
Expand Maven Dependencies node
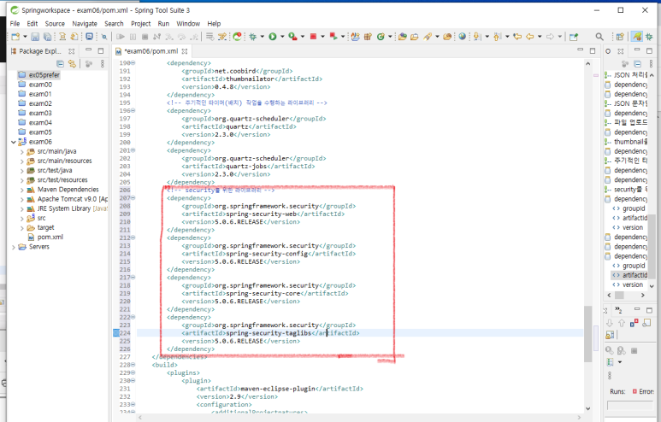click(x=22, y=190)
